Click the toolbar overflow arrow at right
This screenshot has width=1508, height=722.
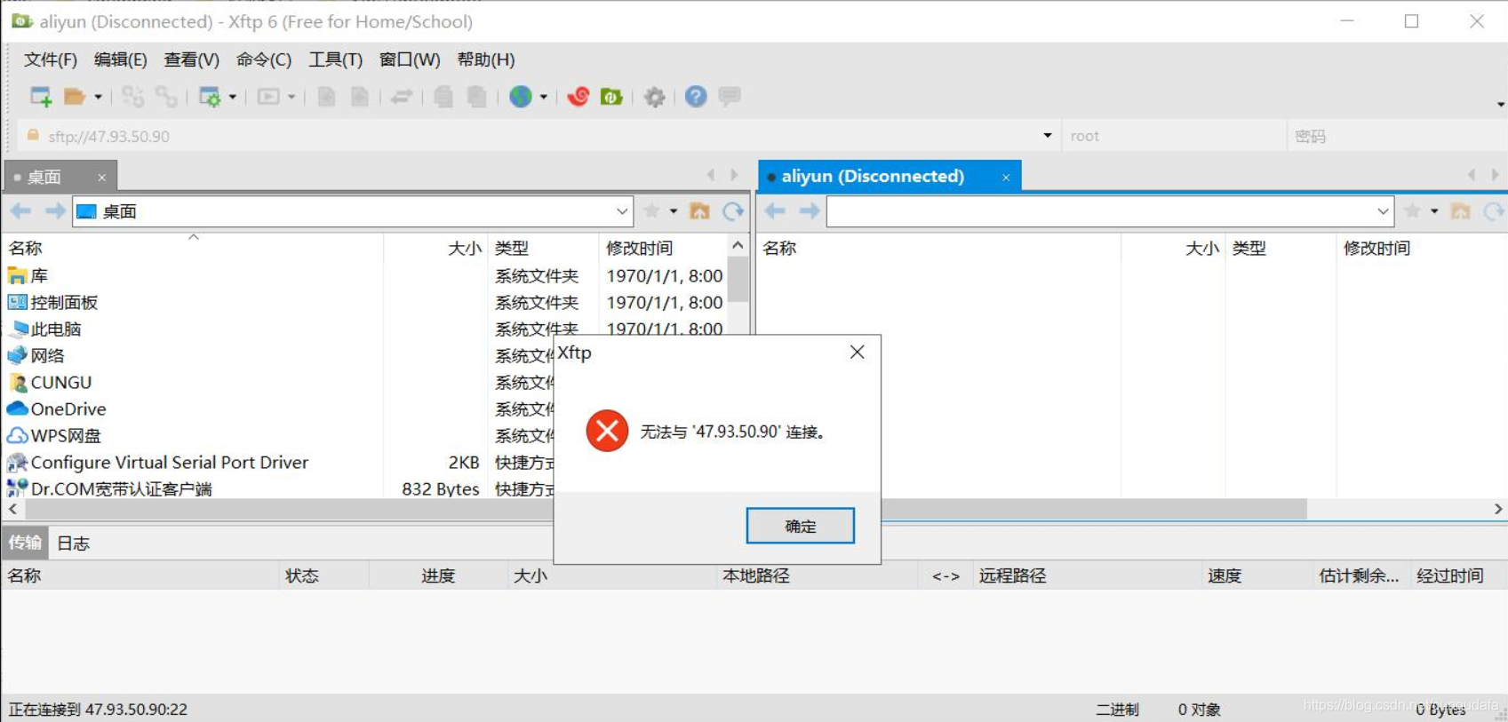click(1500, 104)
